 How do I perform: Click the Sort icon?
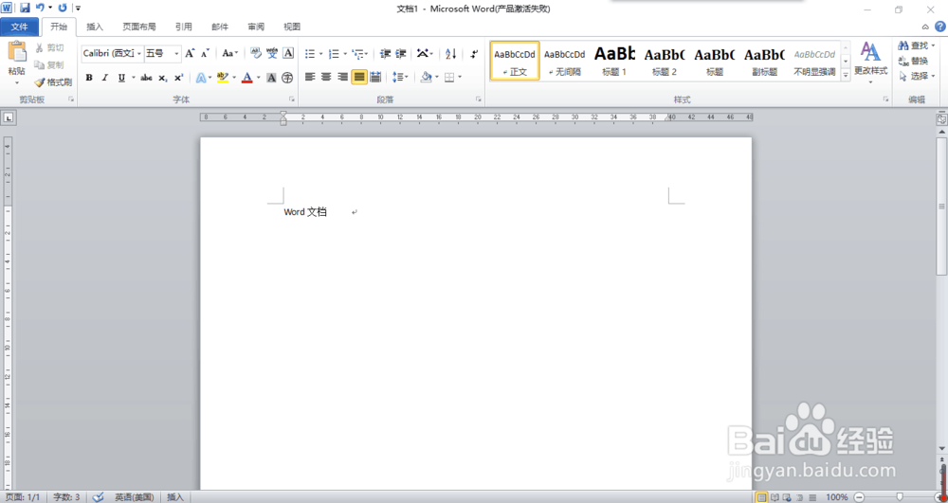451,54
